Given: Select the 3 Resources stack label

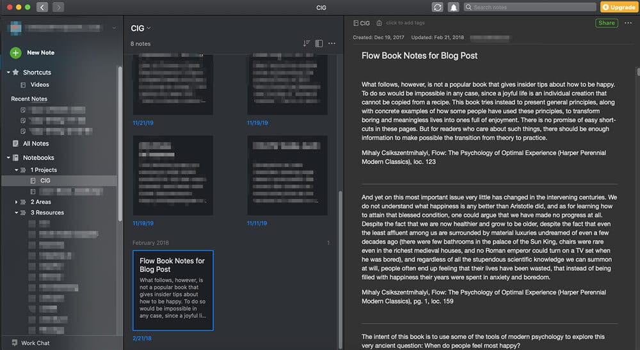Looking at the screenshot, I should pos(47,213).
